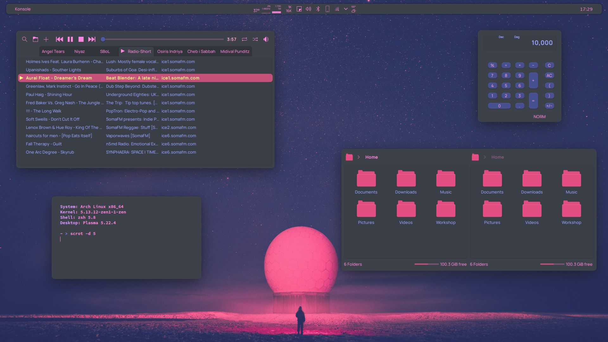Screen dimensions: 608x342
Task: Click the playback progress slider
Action: pyautogui.click(x=162, y=39)
